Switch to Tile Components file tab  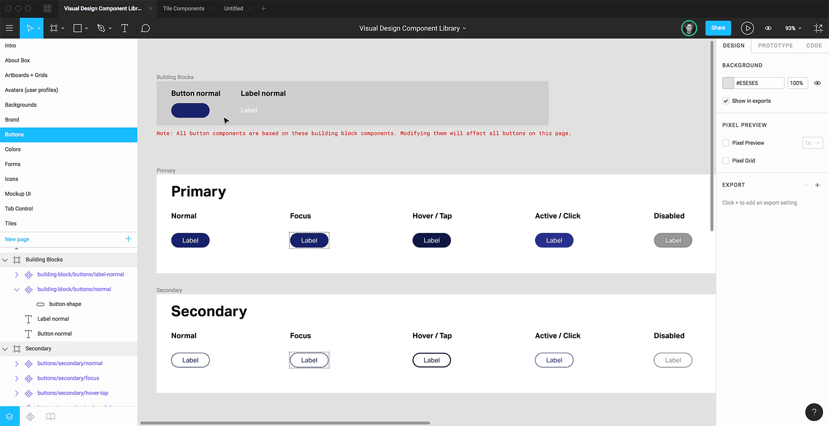[x=183, y=8]
